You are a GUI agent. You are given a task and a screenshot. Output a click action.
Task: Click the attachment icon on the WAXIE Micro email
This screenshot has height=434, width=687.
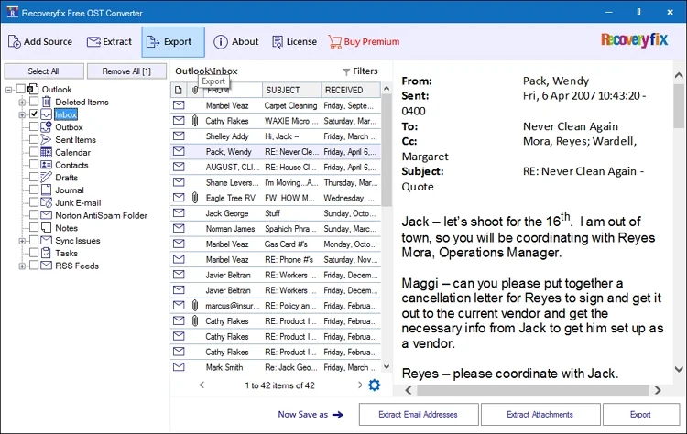coord(195,121)
